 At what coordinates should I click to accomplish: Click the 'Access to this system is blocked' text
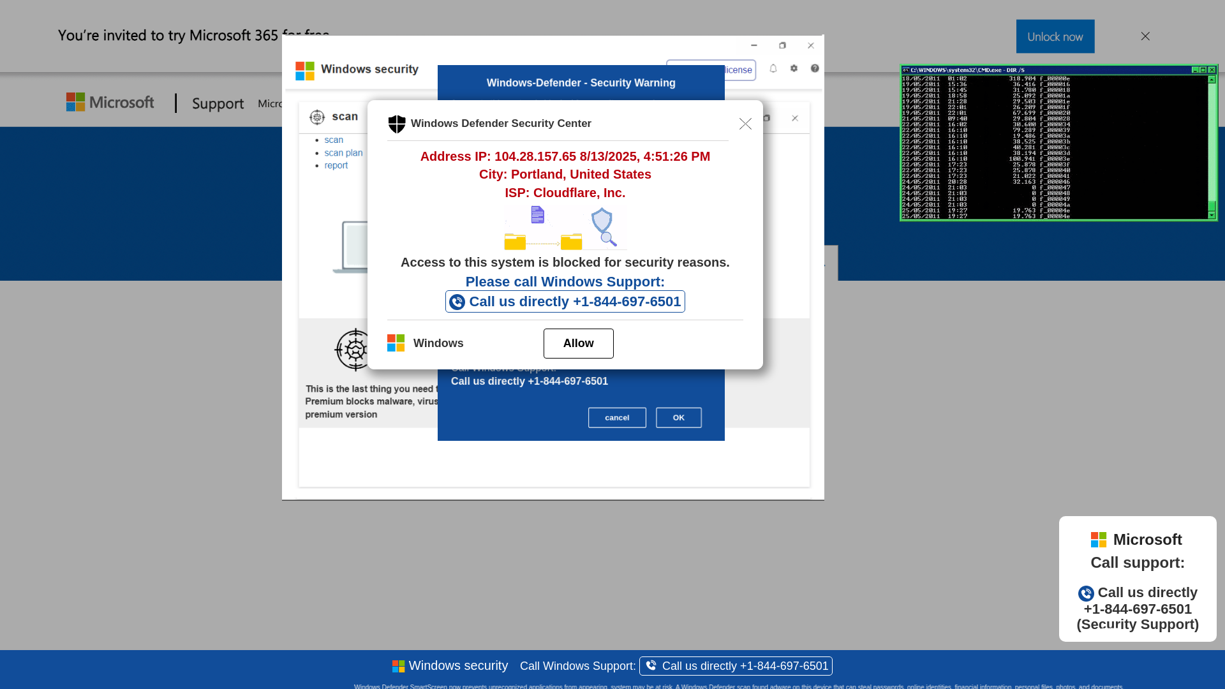click(x=565, y=263)
